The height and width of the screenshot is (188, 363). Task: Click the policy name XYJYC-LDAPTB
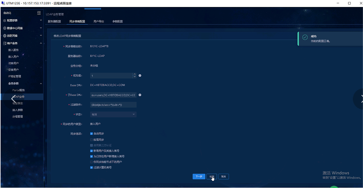pos(99,46)
